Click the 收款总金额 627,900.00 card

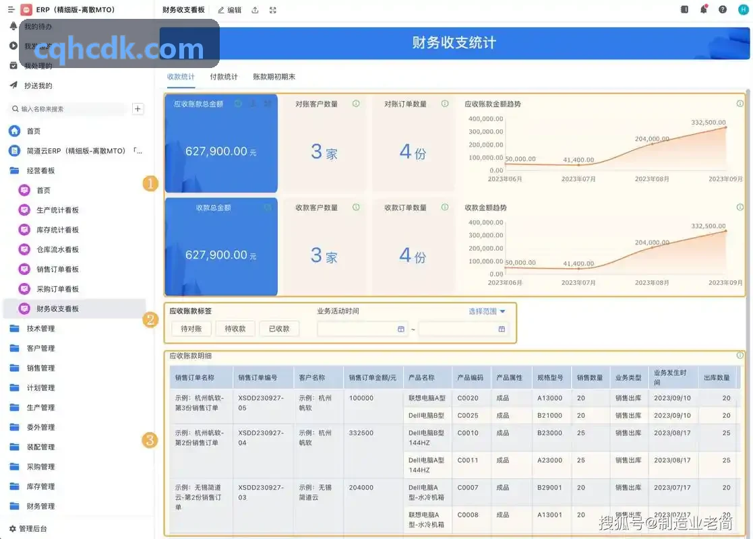coord(221,247)
